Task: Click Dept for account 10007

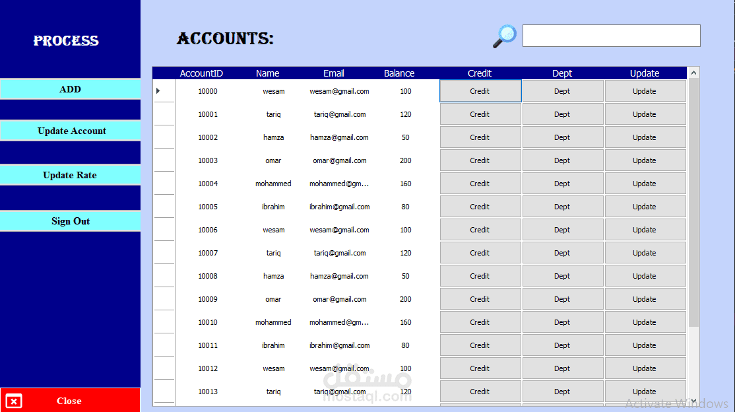Action: click(x=563, y=253)
